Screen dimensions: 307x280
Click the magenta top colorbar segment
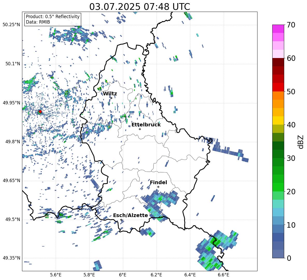[x=278, y=29]
